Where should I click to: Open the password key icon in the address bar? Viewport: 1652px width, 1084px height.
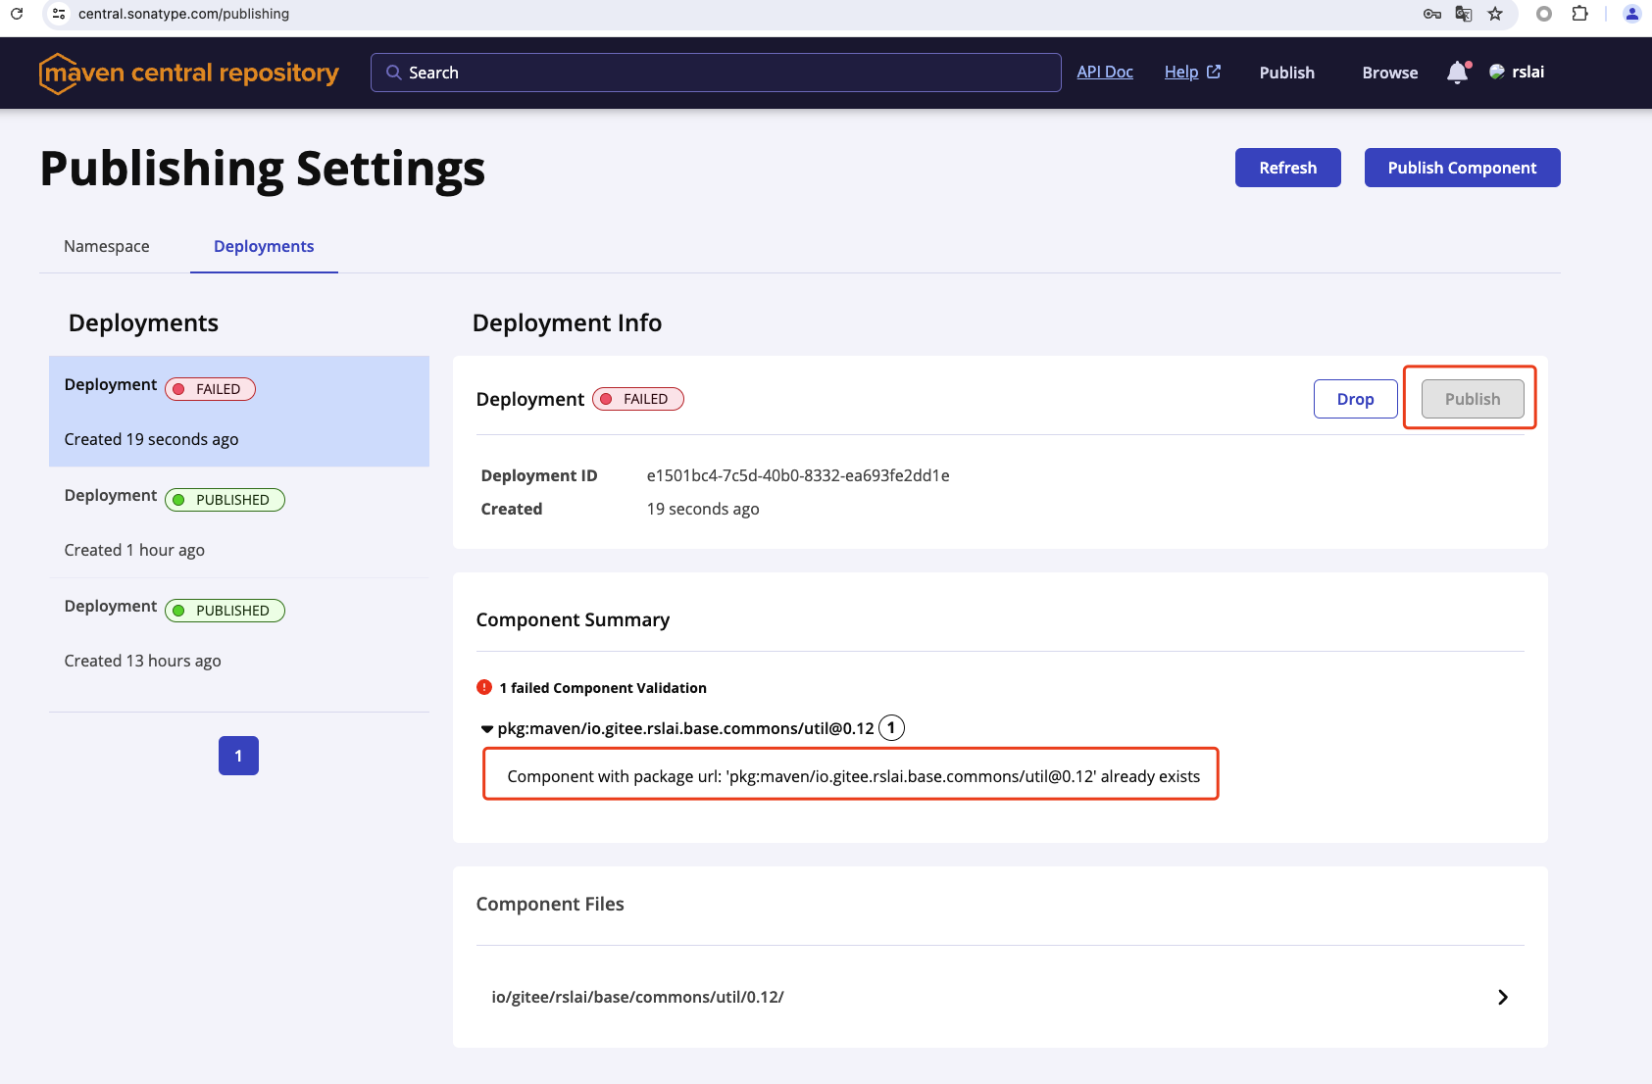pos(1432,14)
